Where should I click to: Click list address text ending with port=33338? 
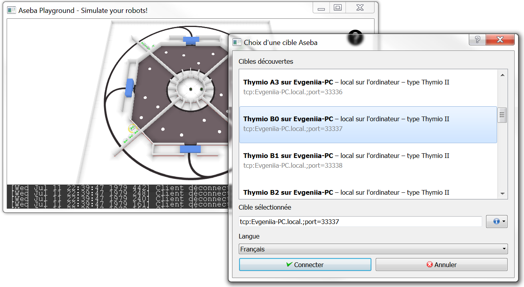(293, 165)
